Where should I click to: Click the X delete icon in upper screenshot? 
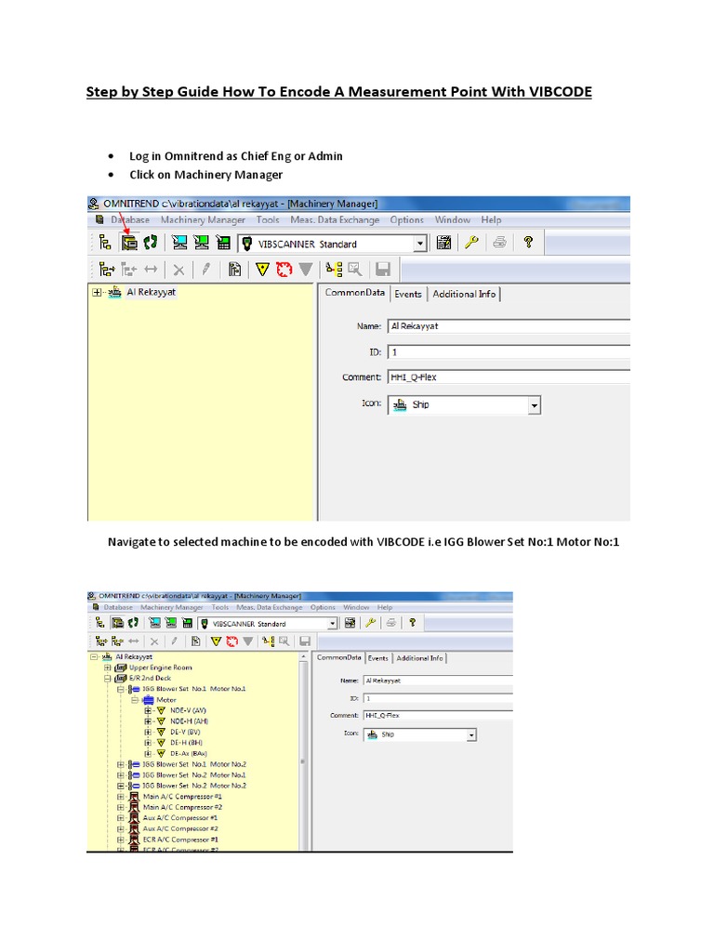pyautogui.click(x=178, y=271)
